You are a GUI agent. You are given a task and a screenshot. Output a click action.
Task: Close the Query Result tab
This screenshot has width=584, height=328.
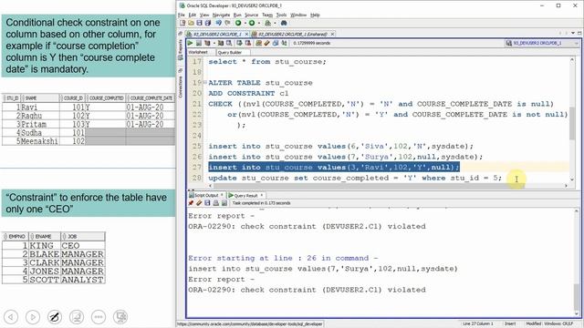(262, 195)
